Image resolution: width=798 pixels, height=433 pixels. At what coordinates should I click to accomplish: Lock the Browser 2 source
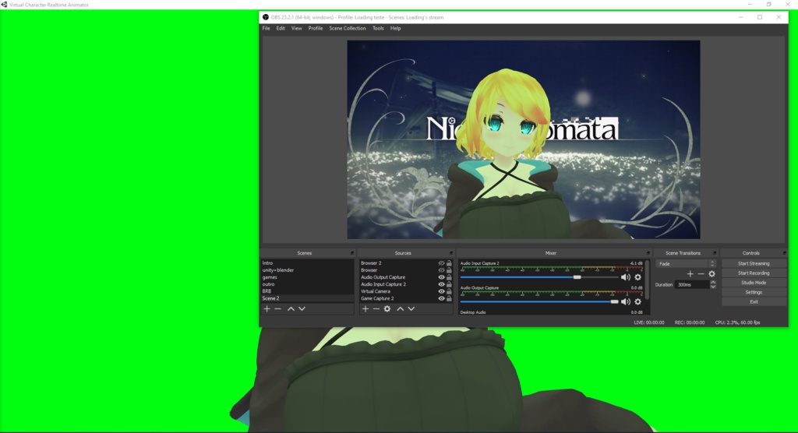coord(449,263)
